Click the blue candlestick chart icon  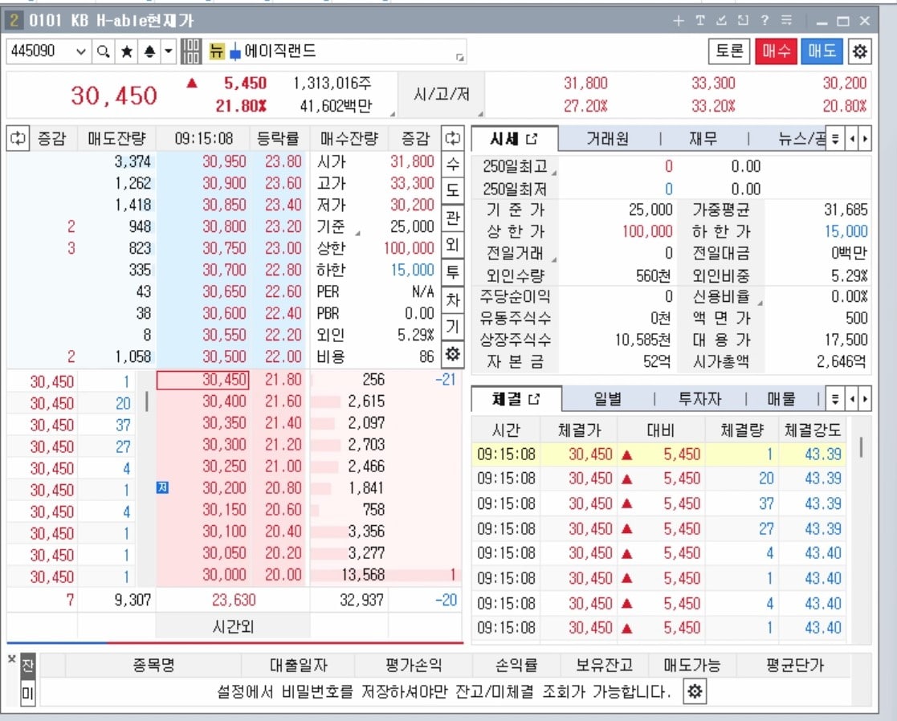click(x=234, y=51)
